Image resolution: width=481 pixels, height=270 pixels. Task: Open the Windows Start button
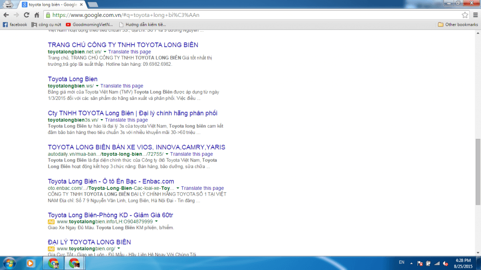click(x=9, y=263)
